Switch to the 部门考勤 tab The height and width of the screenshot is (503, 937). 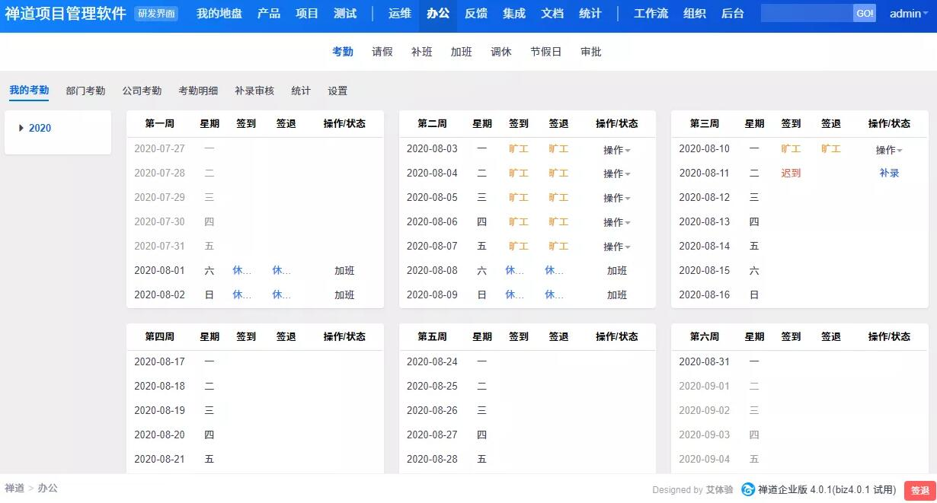[x=86, y=90]
